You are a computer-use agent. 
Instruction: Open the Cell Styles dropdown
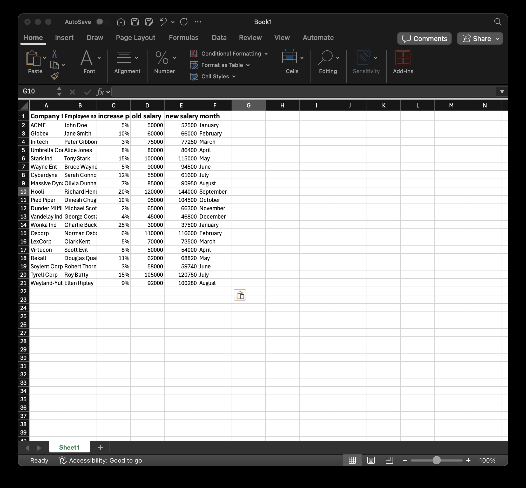pyautogui.click(x=213, y=77)
